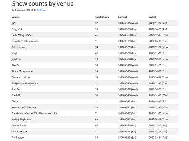Click District's earliest date 2026-06-12 (Fri)
This screenshot has height=141, width=189.
coord(127,101)
